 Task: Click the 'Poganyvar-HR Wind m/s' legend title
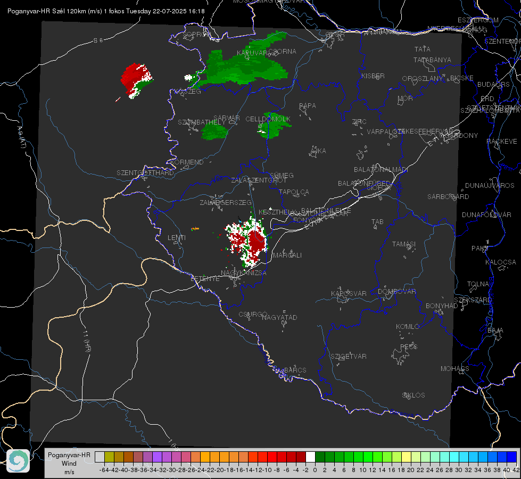click(x=69, y=464)
